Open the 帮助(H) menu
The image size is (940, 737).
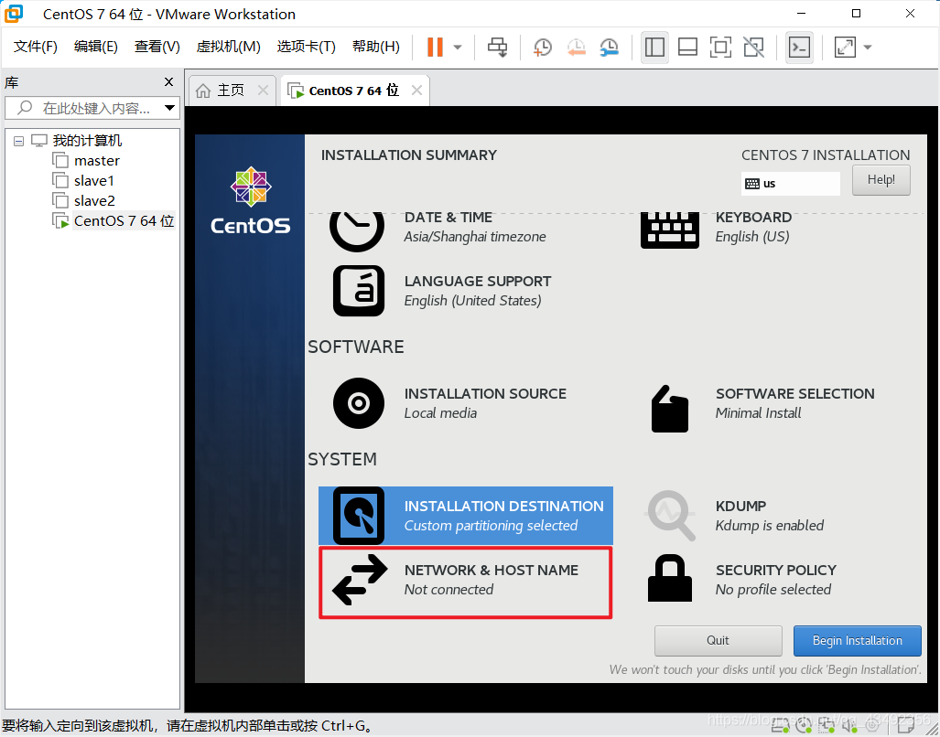click(x=376, y=47)
